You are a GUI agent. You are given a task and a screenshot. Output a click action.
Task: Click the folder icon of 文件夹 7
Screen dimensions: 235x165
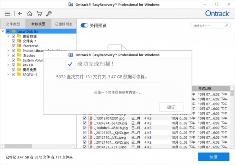click(19, 41)
